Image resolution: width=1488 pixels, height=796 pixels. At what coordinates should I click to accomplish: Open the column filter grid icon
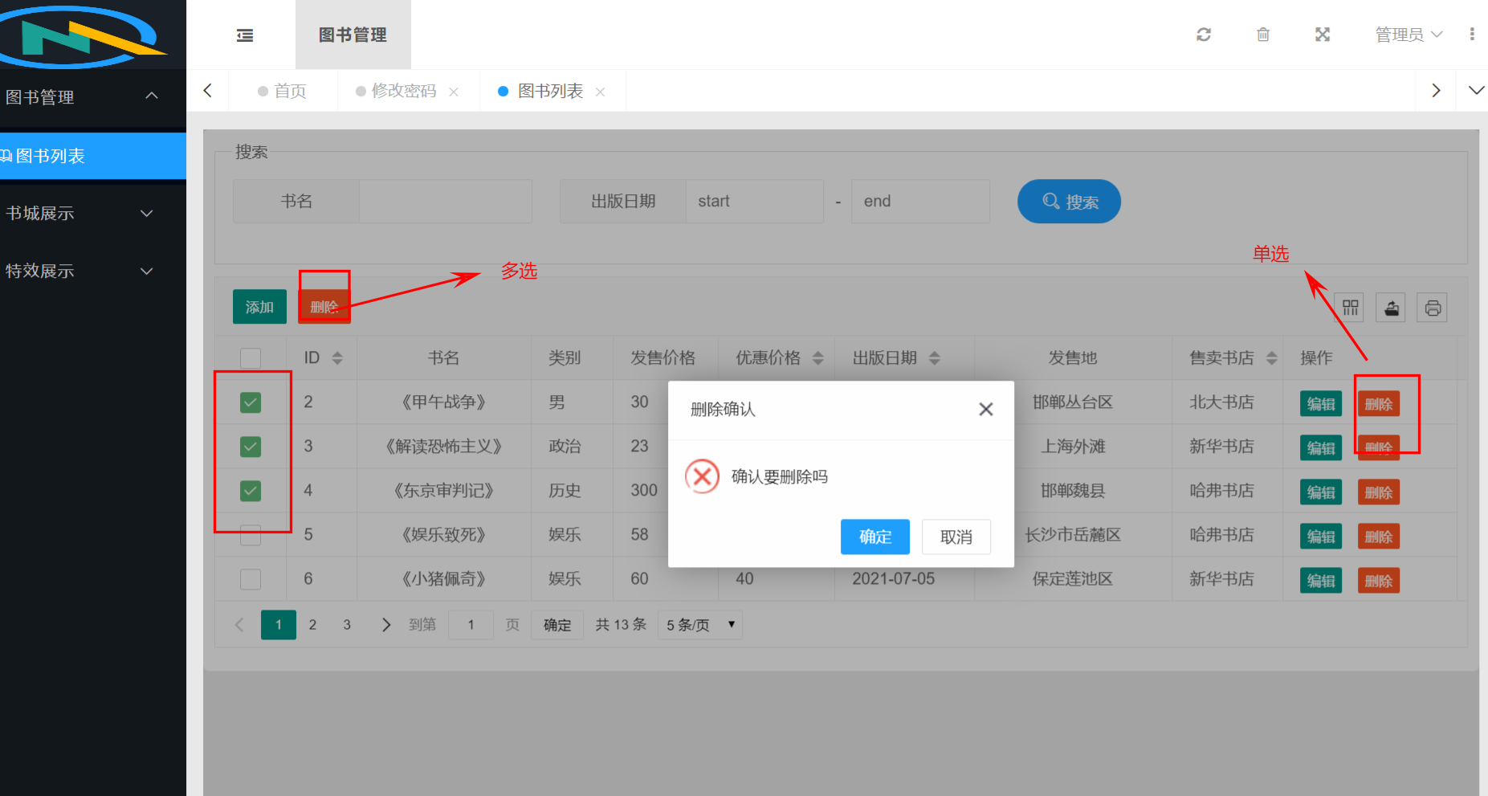click(x=1350, y=308)
